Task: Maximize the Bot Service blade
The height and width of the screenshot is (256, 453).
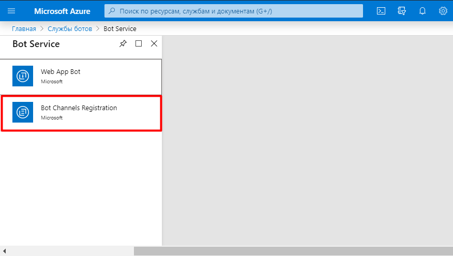Action: (139, 43)
